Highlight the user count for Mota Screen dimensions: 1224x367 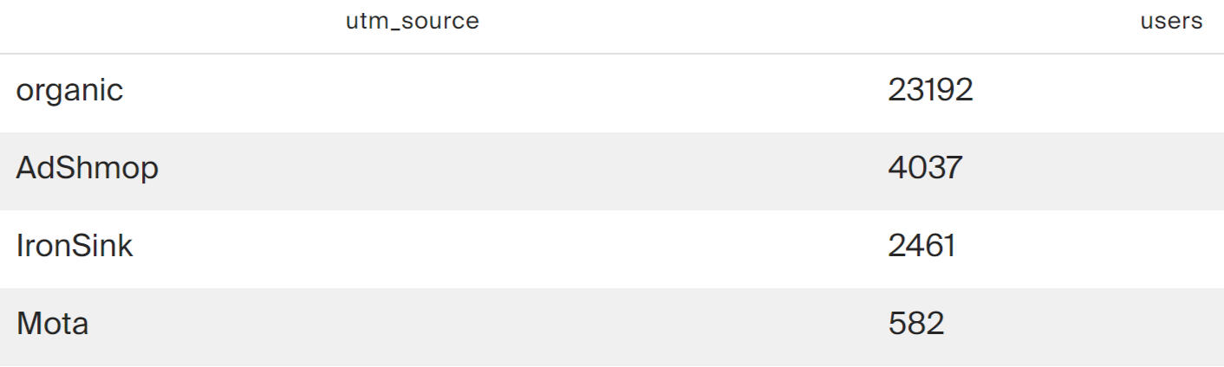(x=915, y=324)
